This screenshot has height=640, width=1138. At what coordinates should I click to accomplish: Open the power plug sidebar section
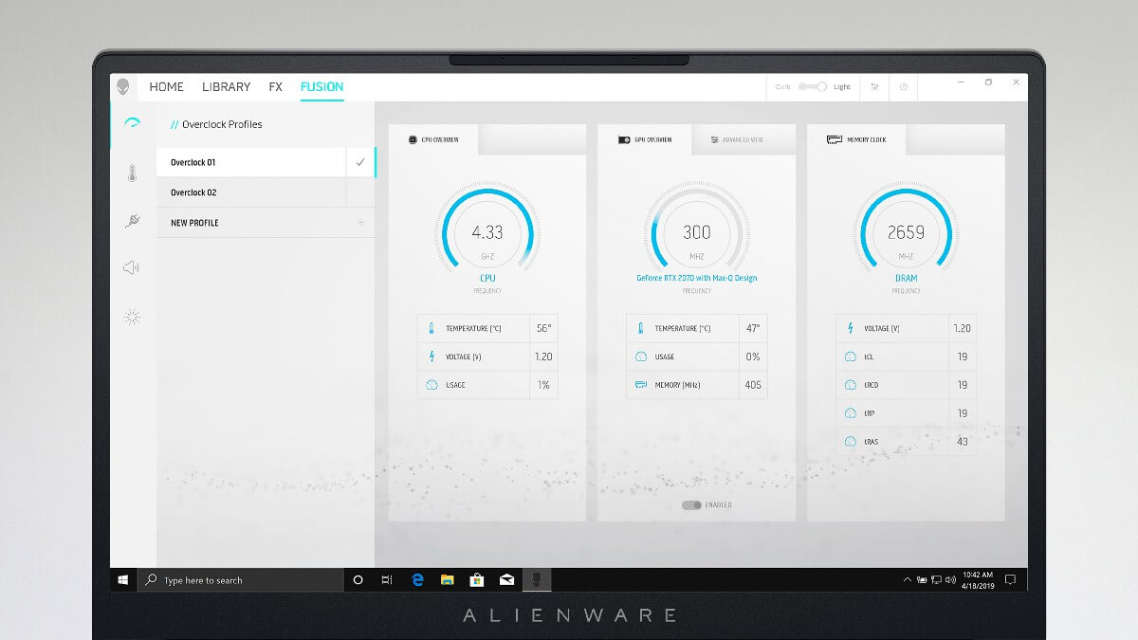point(132,222)
